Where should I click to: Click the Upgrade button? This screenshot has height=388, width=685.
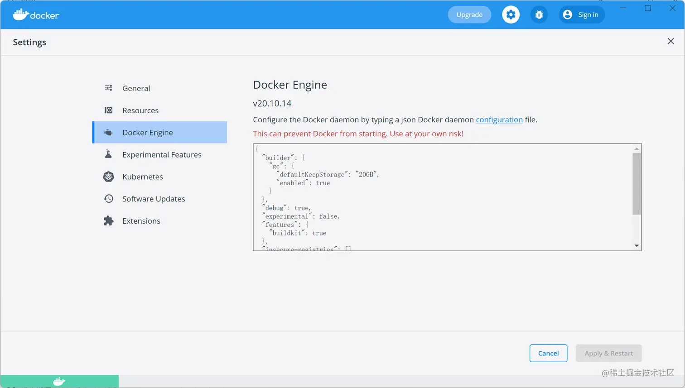(469, 14)
